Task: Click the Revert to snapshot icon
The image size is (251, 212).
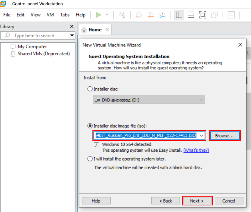Action: tap(150, 15)
